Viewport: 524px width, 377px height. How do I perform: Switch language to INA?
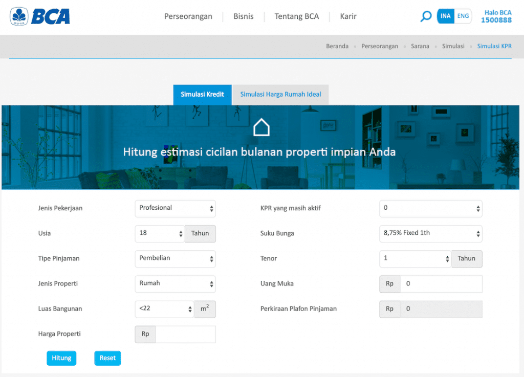pyautogui.click(x=445, y=16)
